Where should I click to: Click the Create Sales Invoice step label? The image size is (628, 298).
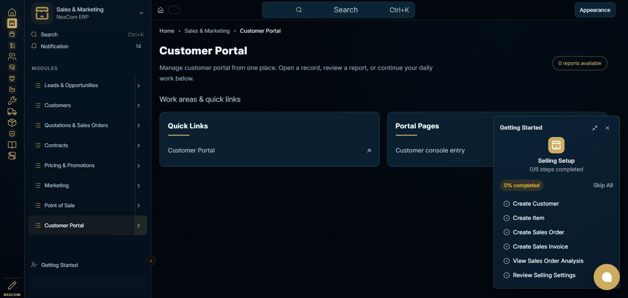click(x=541, y=246)
